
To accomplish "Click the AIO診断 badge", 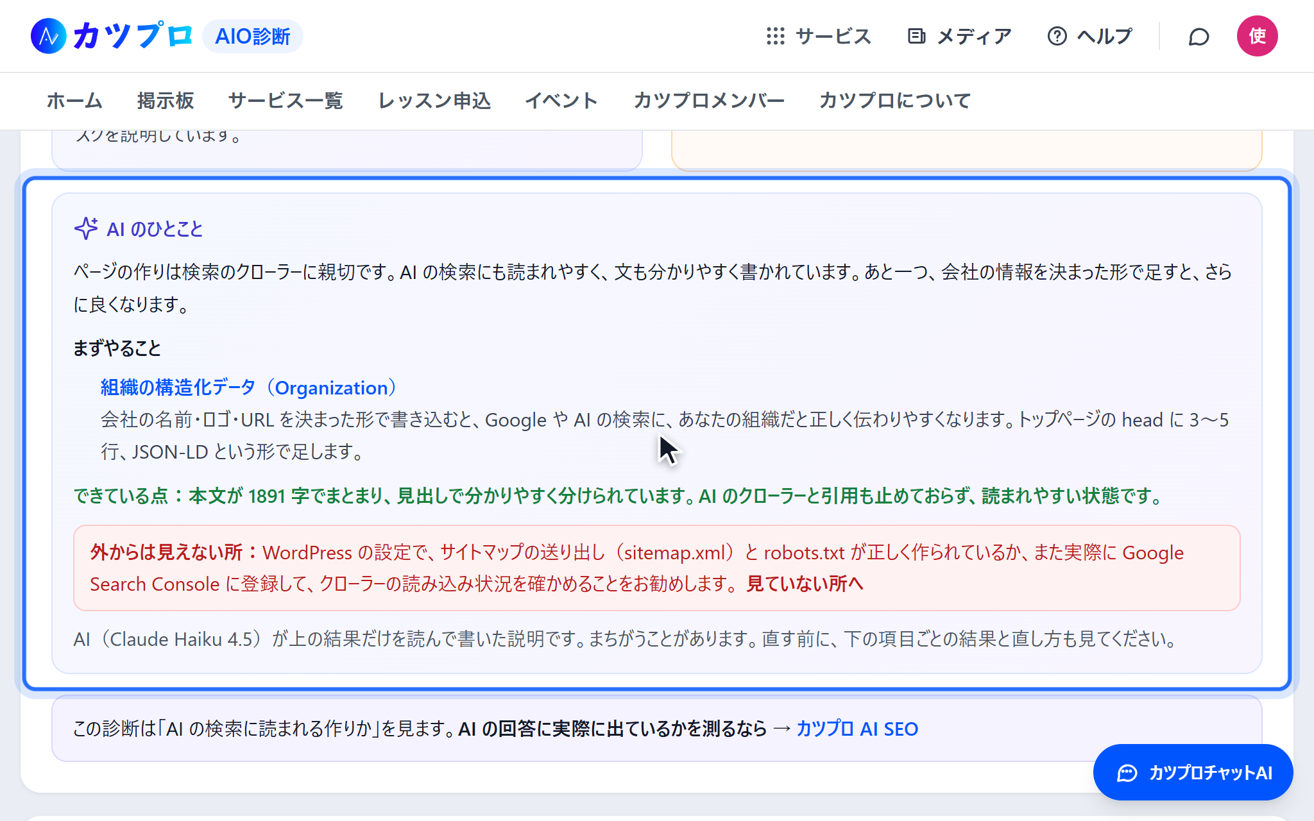I will click(253, 36).
